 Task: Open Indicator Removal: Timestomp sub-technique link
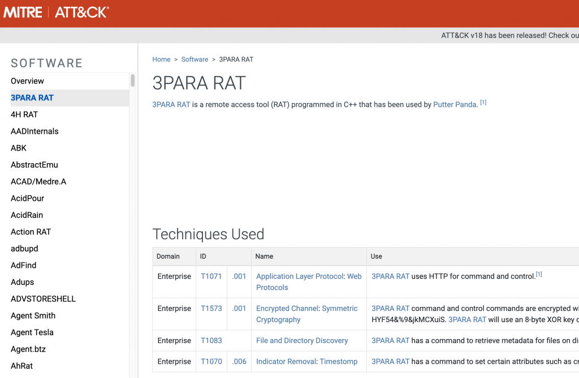click(338, 362)
